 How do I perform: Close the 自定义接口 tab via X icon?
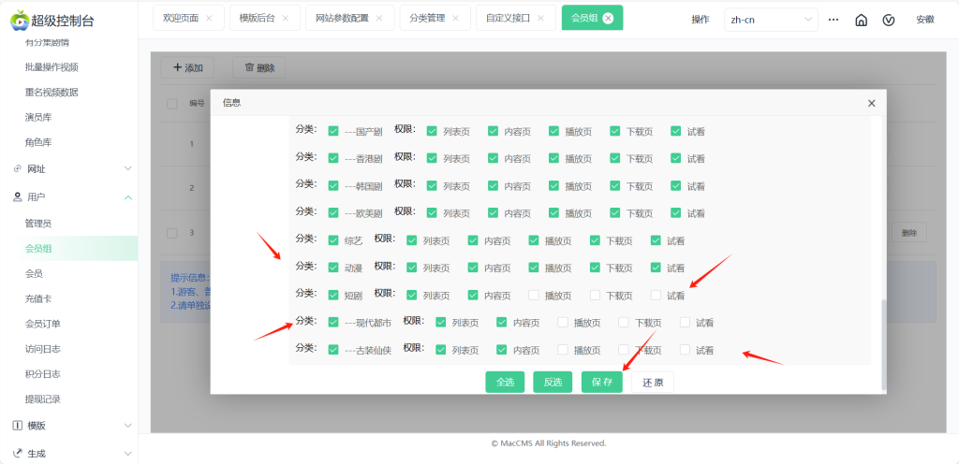point(540,18)
